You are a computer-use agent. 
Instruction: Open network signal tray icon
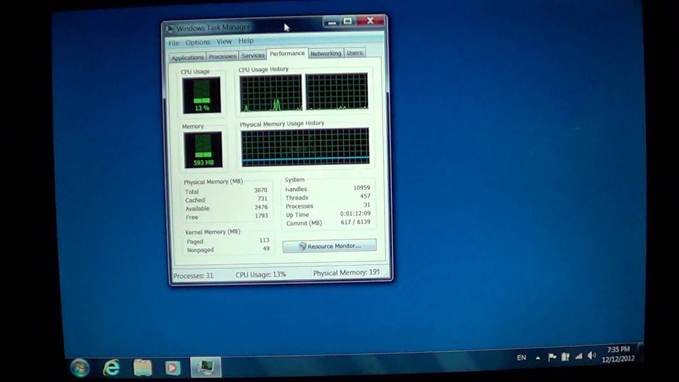579,356
